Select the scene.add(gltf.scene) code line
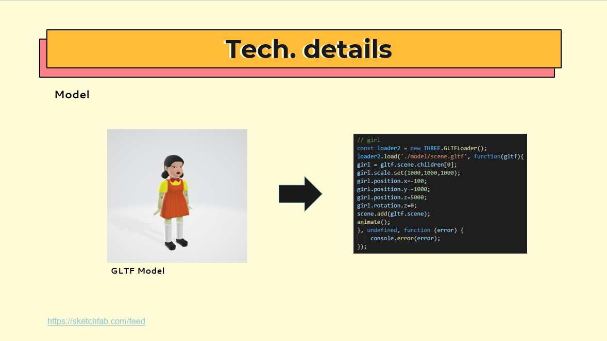 (394, 213)
